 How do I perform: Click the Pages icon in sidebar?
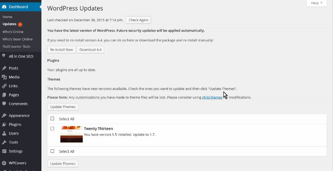(4, 95)
